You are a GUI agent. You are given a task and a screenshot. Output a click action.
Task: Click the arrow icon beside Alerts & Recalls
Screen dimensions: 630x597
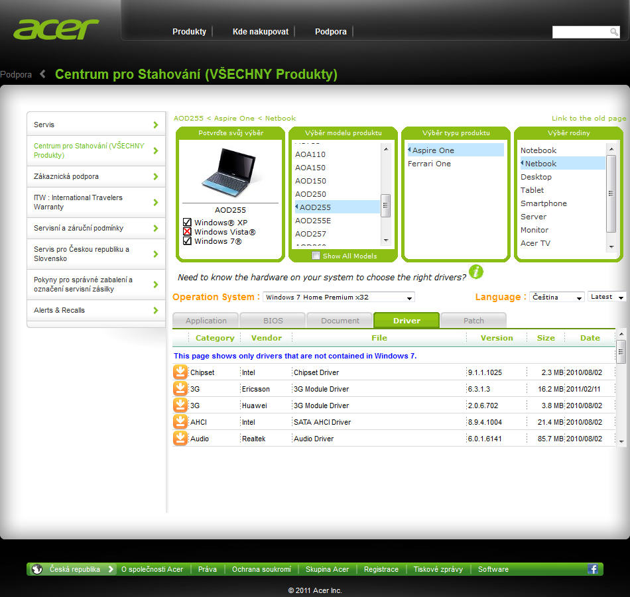(156, 310)
